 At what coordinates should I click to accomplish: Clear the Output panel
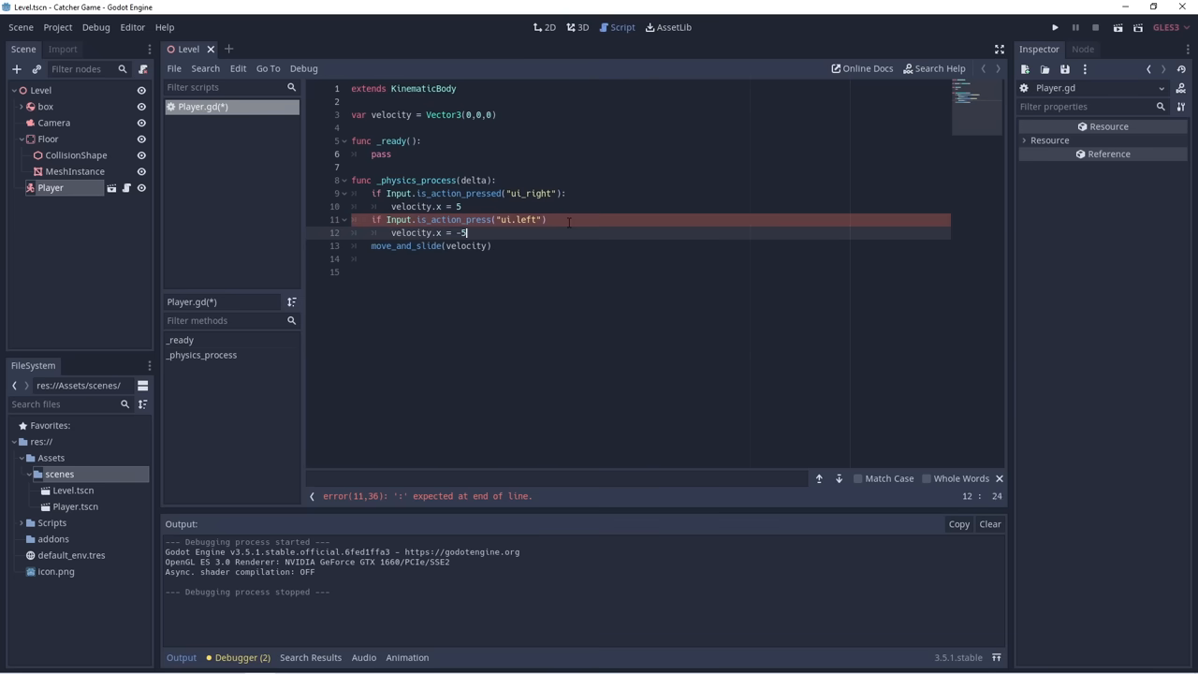coord(989,523)
